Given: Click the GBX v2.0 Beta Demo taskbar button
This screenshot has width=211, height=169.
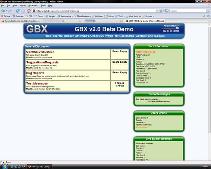Looking at the screenshot, I should [39, 167].
